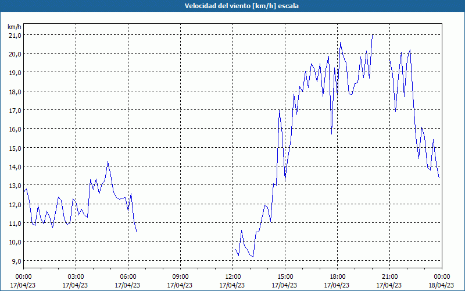This screenshot has height=291, width=465.
Task: Select the 17,0 y-axis value
Action: pyautogui.click(x=15, y=111)
